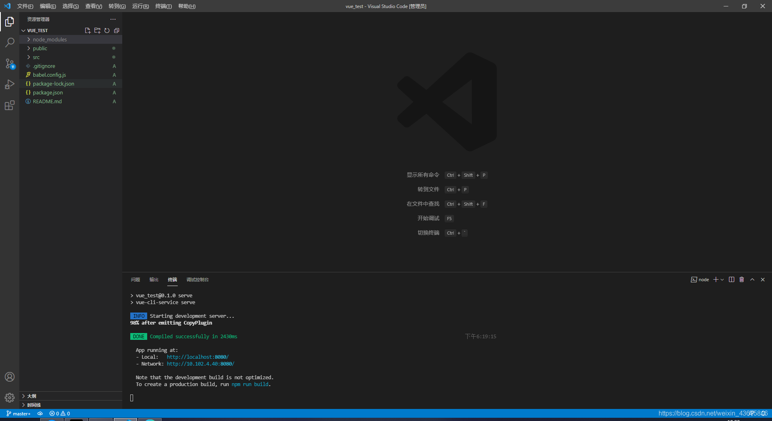This screenshot has height=421, width=772.
Task: Open errors and warnings status indicator
Action: 60,413
